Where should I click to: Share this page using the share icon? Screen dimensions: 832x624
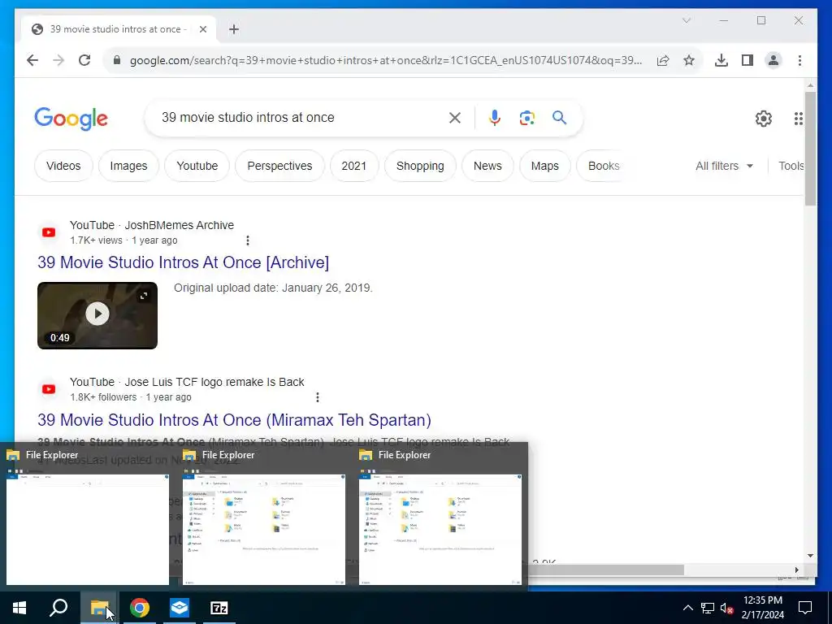click(x=663, y=60)
